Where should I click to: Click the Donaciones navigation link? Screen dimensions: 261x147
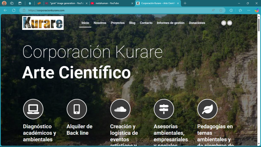pyautogui.click(x=197, y=23)
